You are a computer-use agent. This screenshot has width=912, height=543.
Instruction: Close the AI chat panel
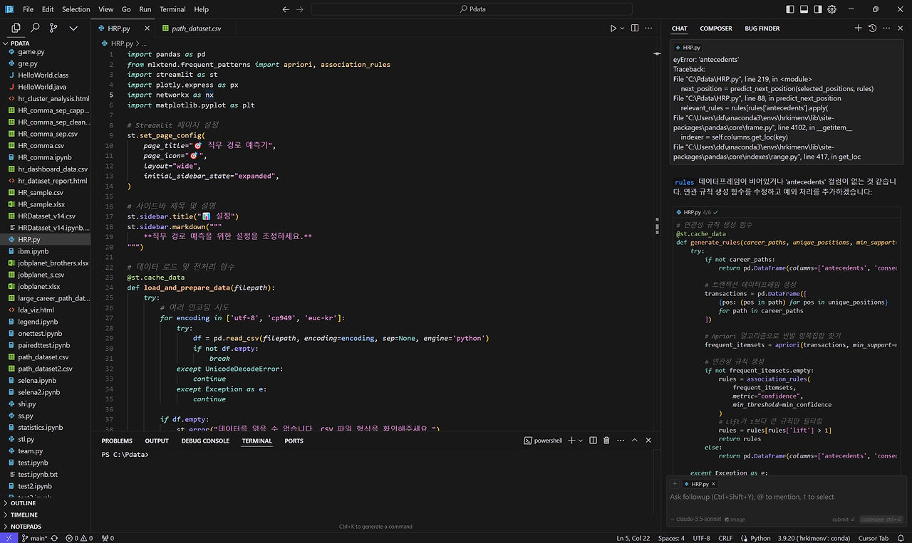901,28
